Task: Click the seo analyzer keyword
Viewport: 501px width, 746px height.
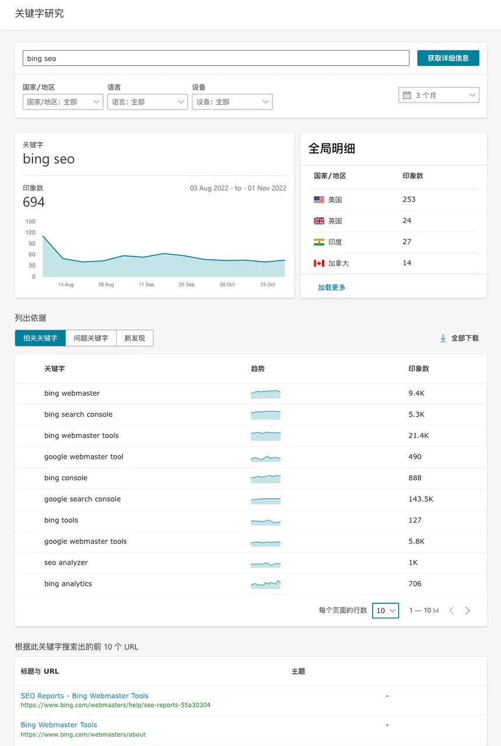Action: pyautogui.click(x=66, y=562)
